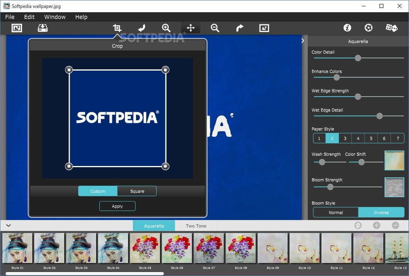This screenshot has height=276, width=409.
Task: Adjust the Color Detail slider
Action: [358, 58]
